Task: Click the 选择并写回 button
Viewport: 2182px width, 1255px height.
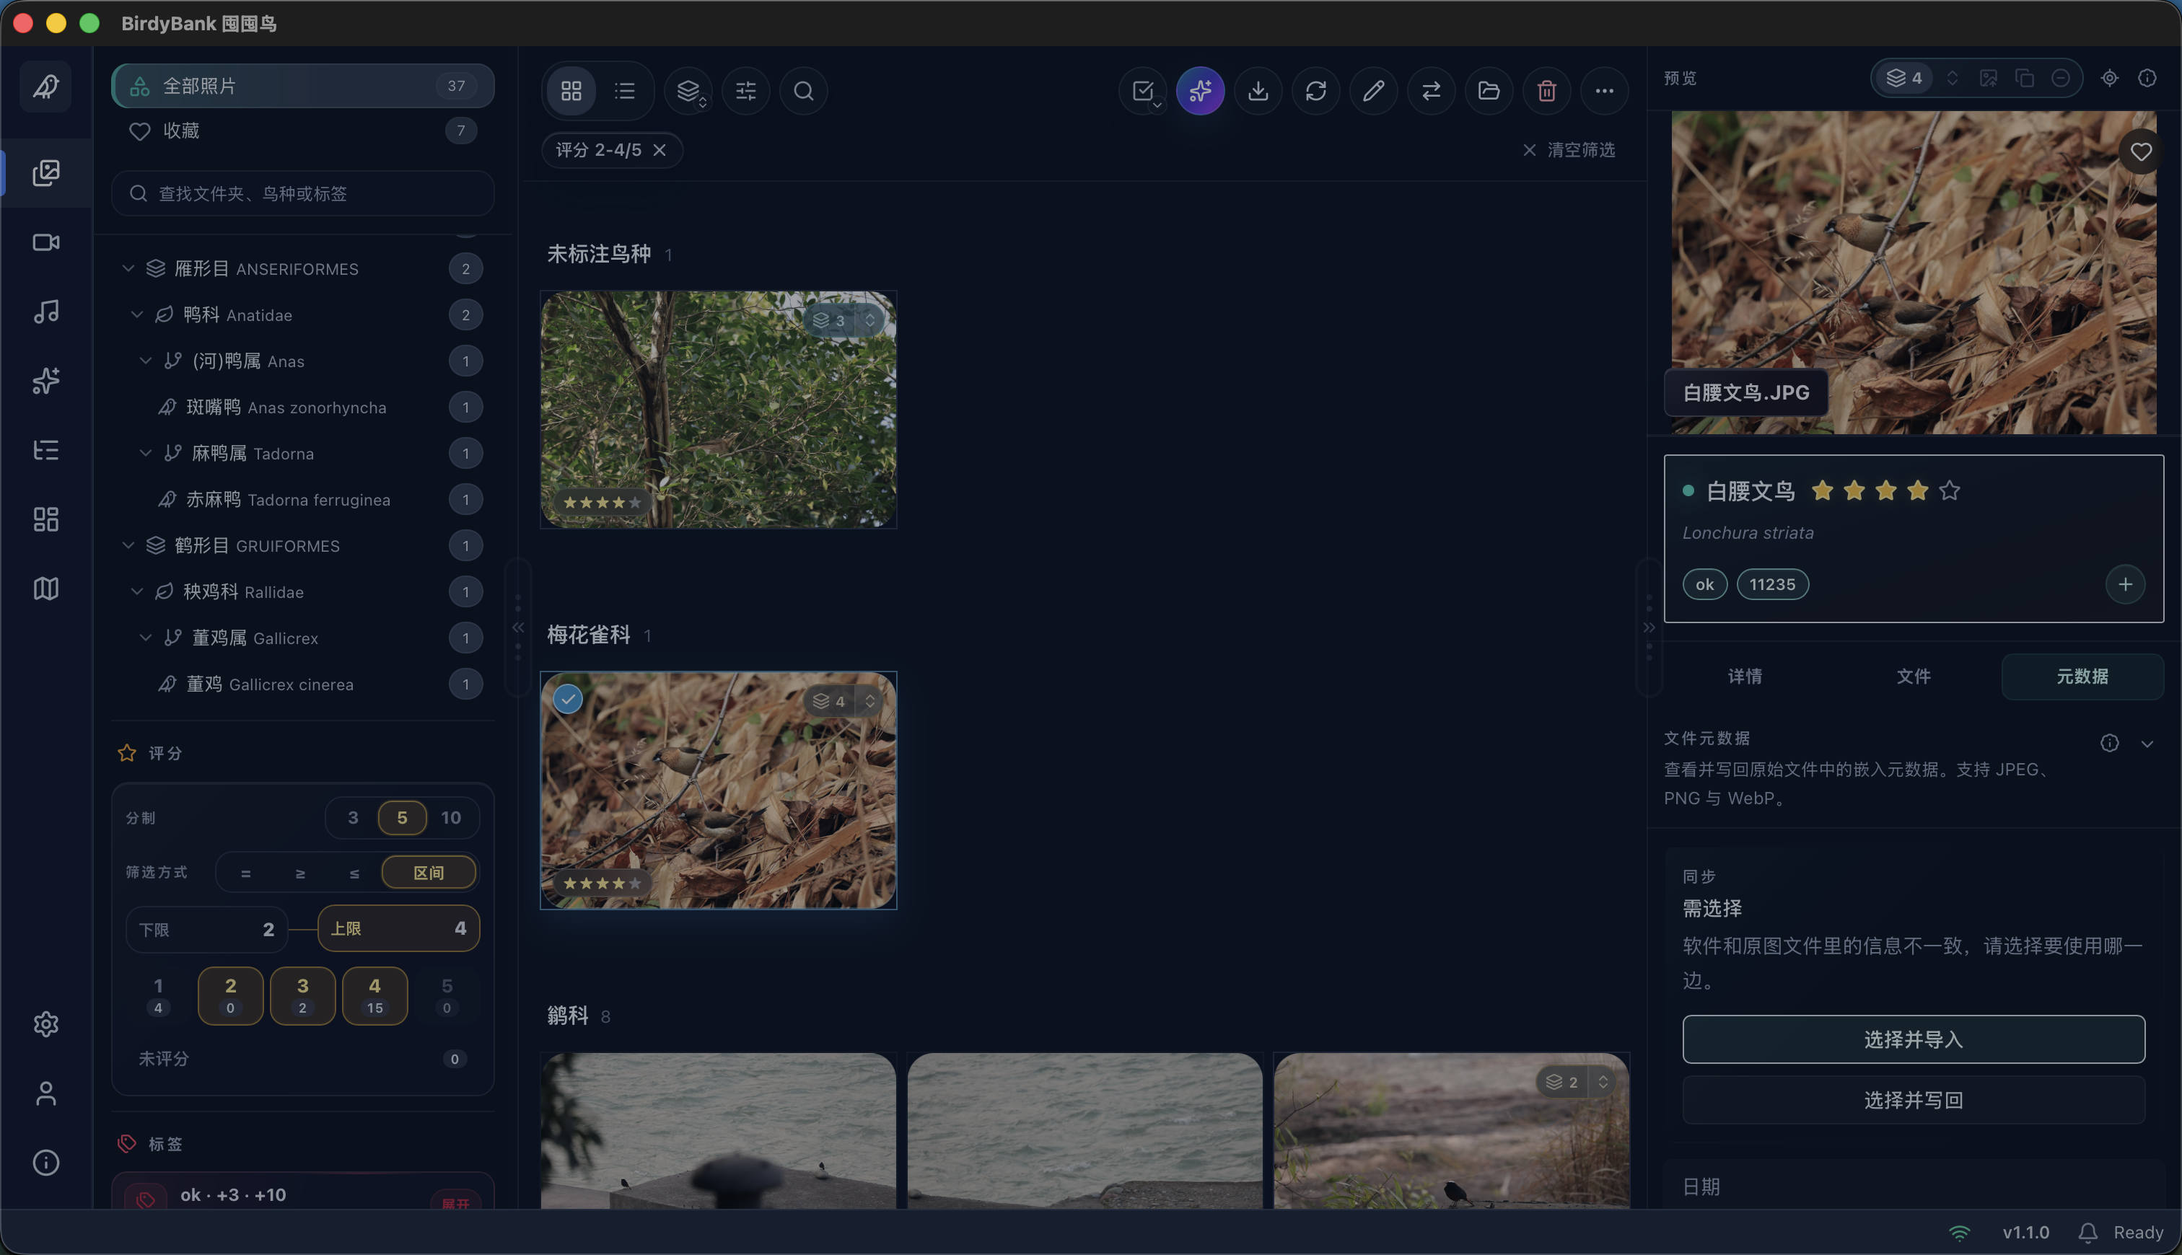Action: tap(1913, 1100)
